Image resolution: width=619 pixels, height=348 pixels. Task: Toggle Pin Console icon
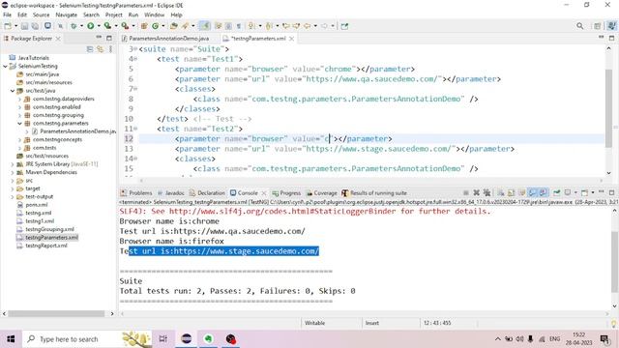pos(557,192)
